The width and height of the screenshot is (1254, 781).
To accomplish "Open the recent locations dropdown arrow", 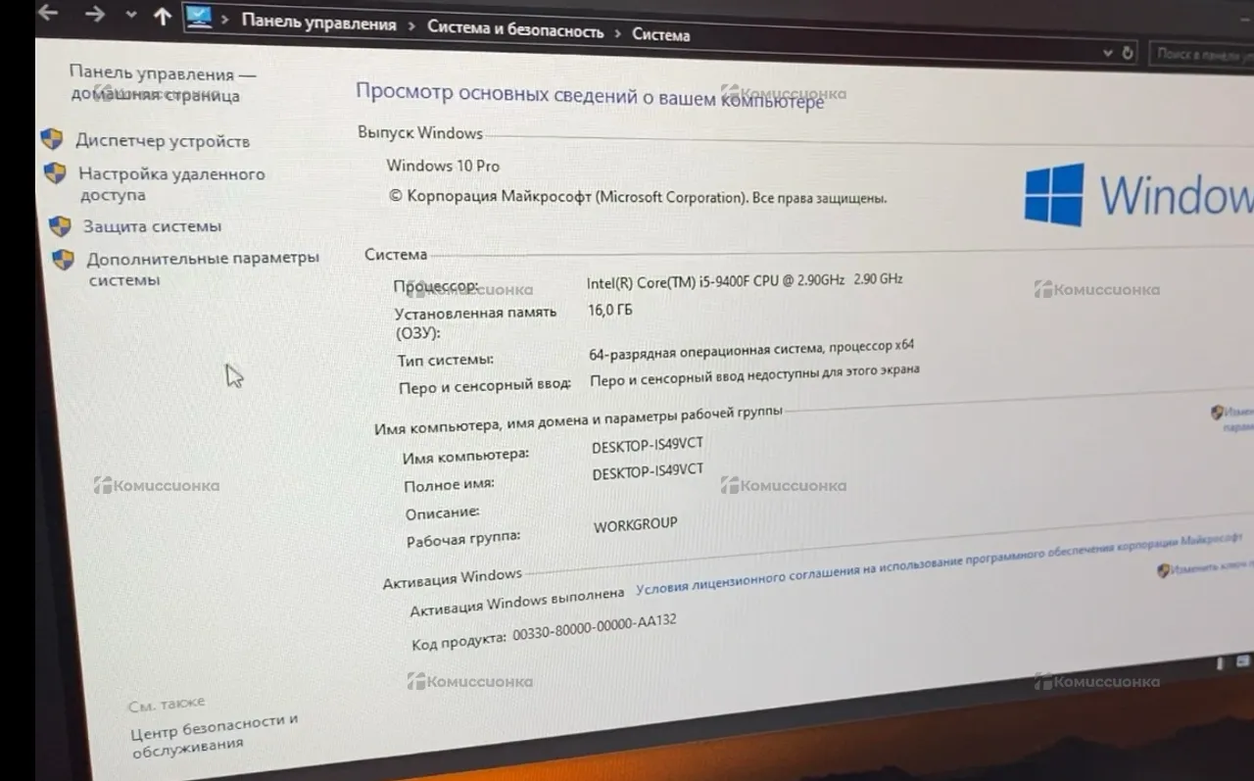I will point(131,16).
